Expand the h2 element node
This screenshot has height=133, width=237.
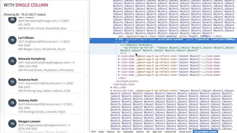111,88
